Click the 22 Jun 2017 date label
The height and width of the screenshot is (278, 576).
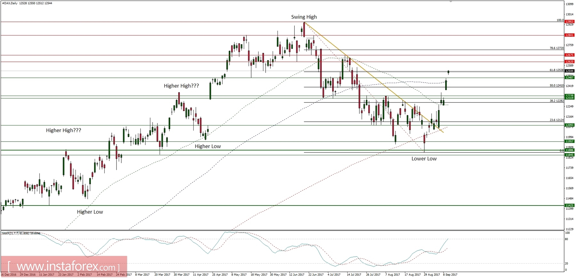[x=316, y=274]
